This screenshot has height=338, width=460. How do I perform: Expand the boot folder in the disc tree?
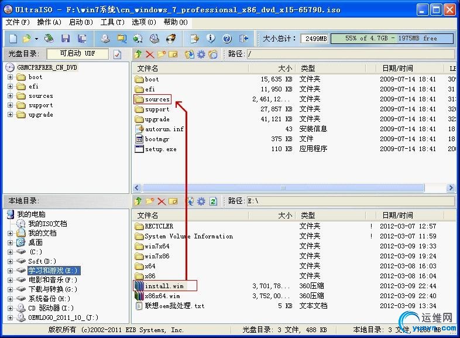[x=11, y=77]
